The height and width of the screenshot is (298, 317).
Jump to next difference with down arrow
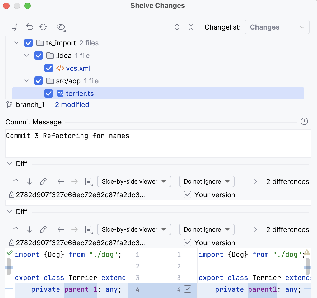click(29, 181)
